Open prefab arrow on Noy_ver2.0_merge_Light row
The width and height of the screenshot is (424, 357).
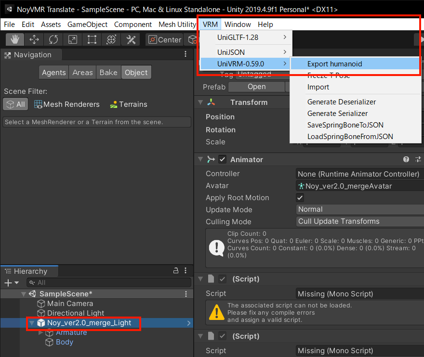(x=189, y=323)
